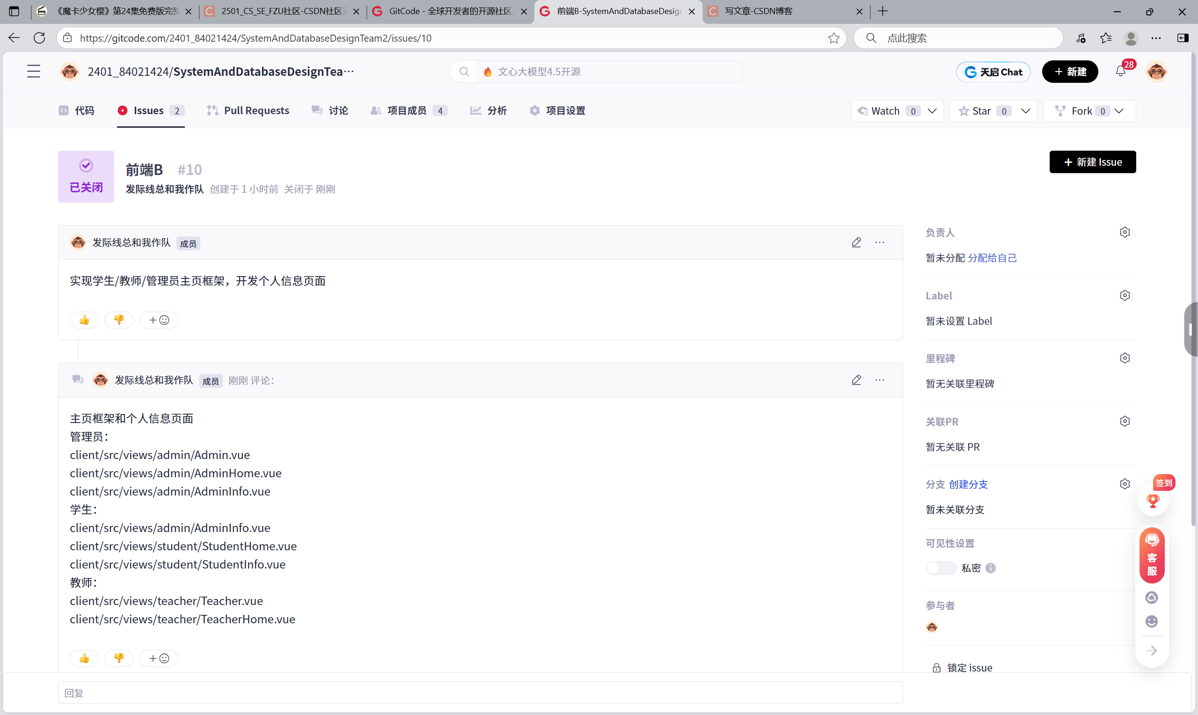Screen dimensions: 1198x715
Task: Collapse the floating bar with arrow icon
Action: pyautogui.click(x=1152, y=651)
